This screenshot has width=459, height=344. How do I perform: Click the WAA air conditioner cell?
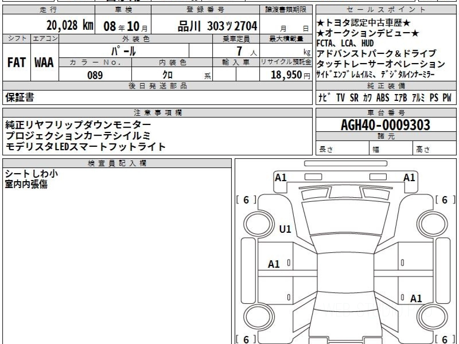pos(44,63)
